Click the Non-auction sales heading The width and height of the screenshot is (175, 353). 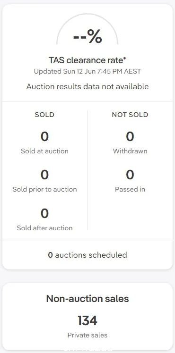click(87, 299)
